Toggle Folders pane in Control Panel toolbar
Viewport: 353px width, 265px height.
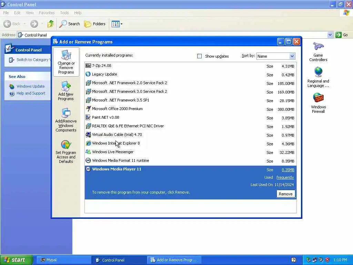pos(95,24)
